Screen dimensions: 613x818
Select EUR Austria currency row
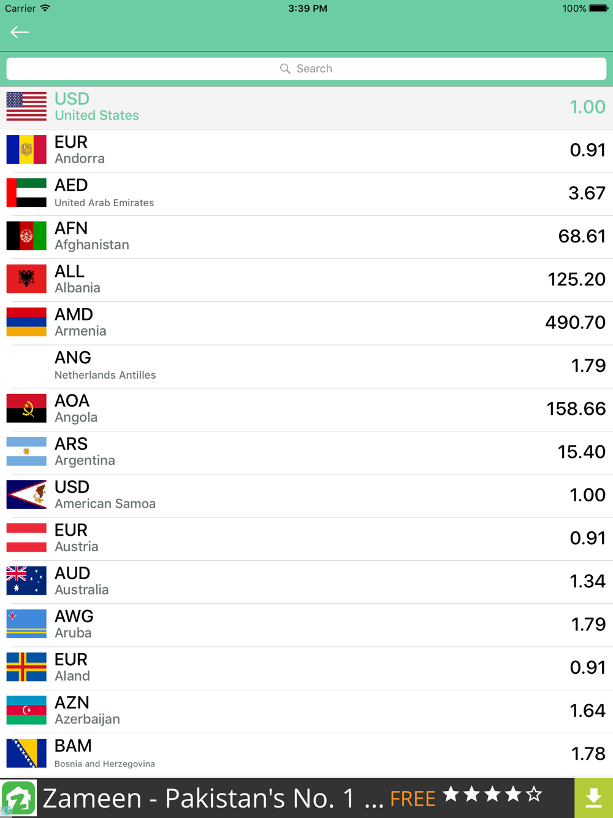306,539
